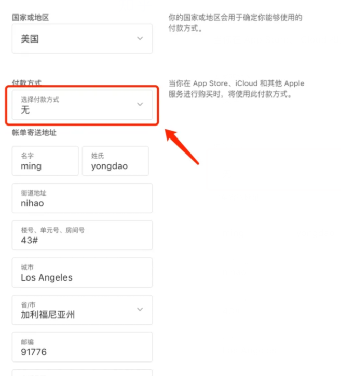Click the chevron in the 美国 country selector
The height and width of the screenshot is (376, 341).
click(140, 38)
